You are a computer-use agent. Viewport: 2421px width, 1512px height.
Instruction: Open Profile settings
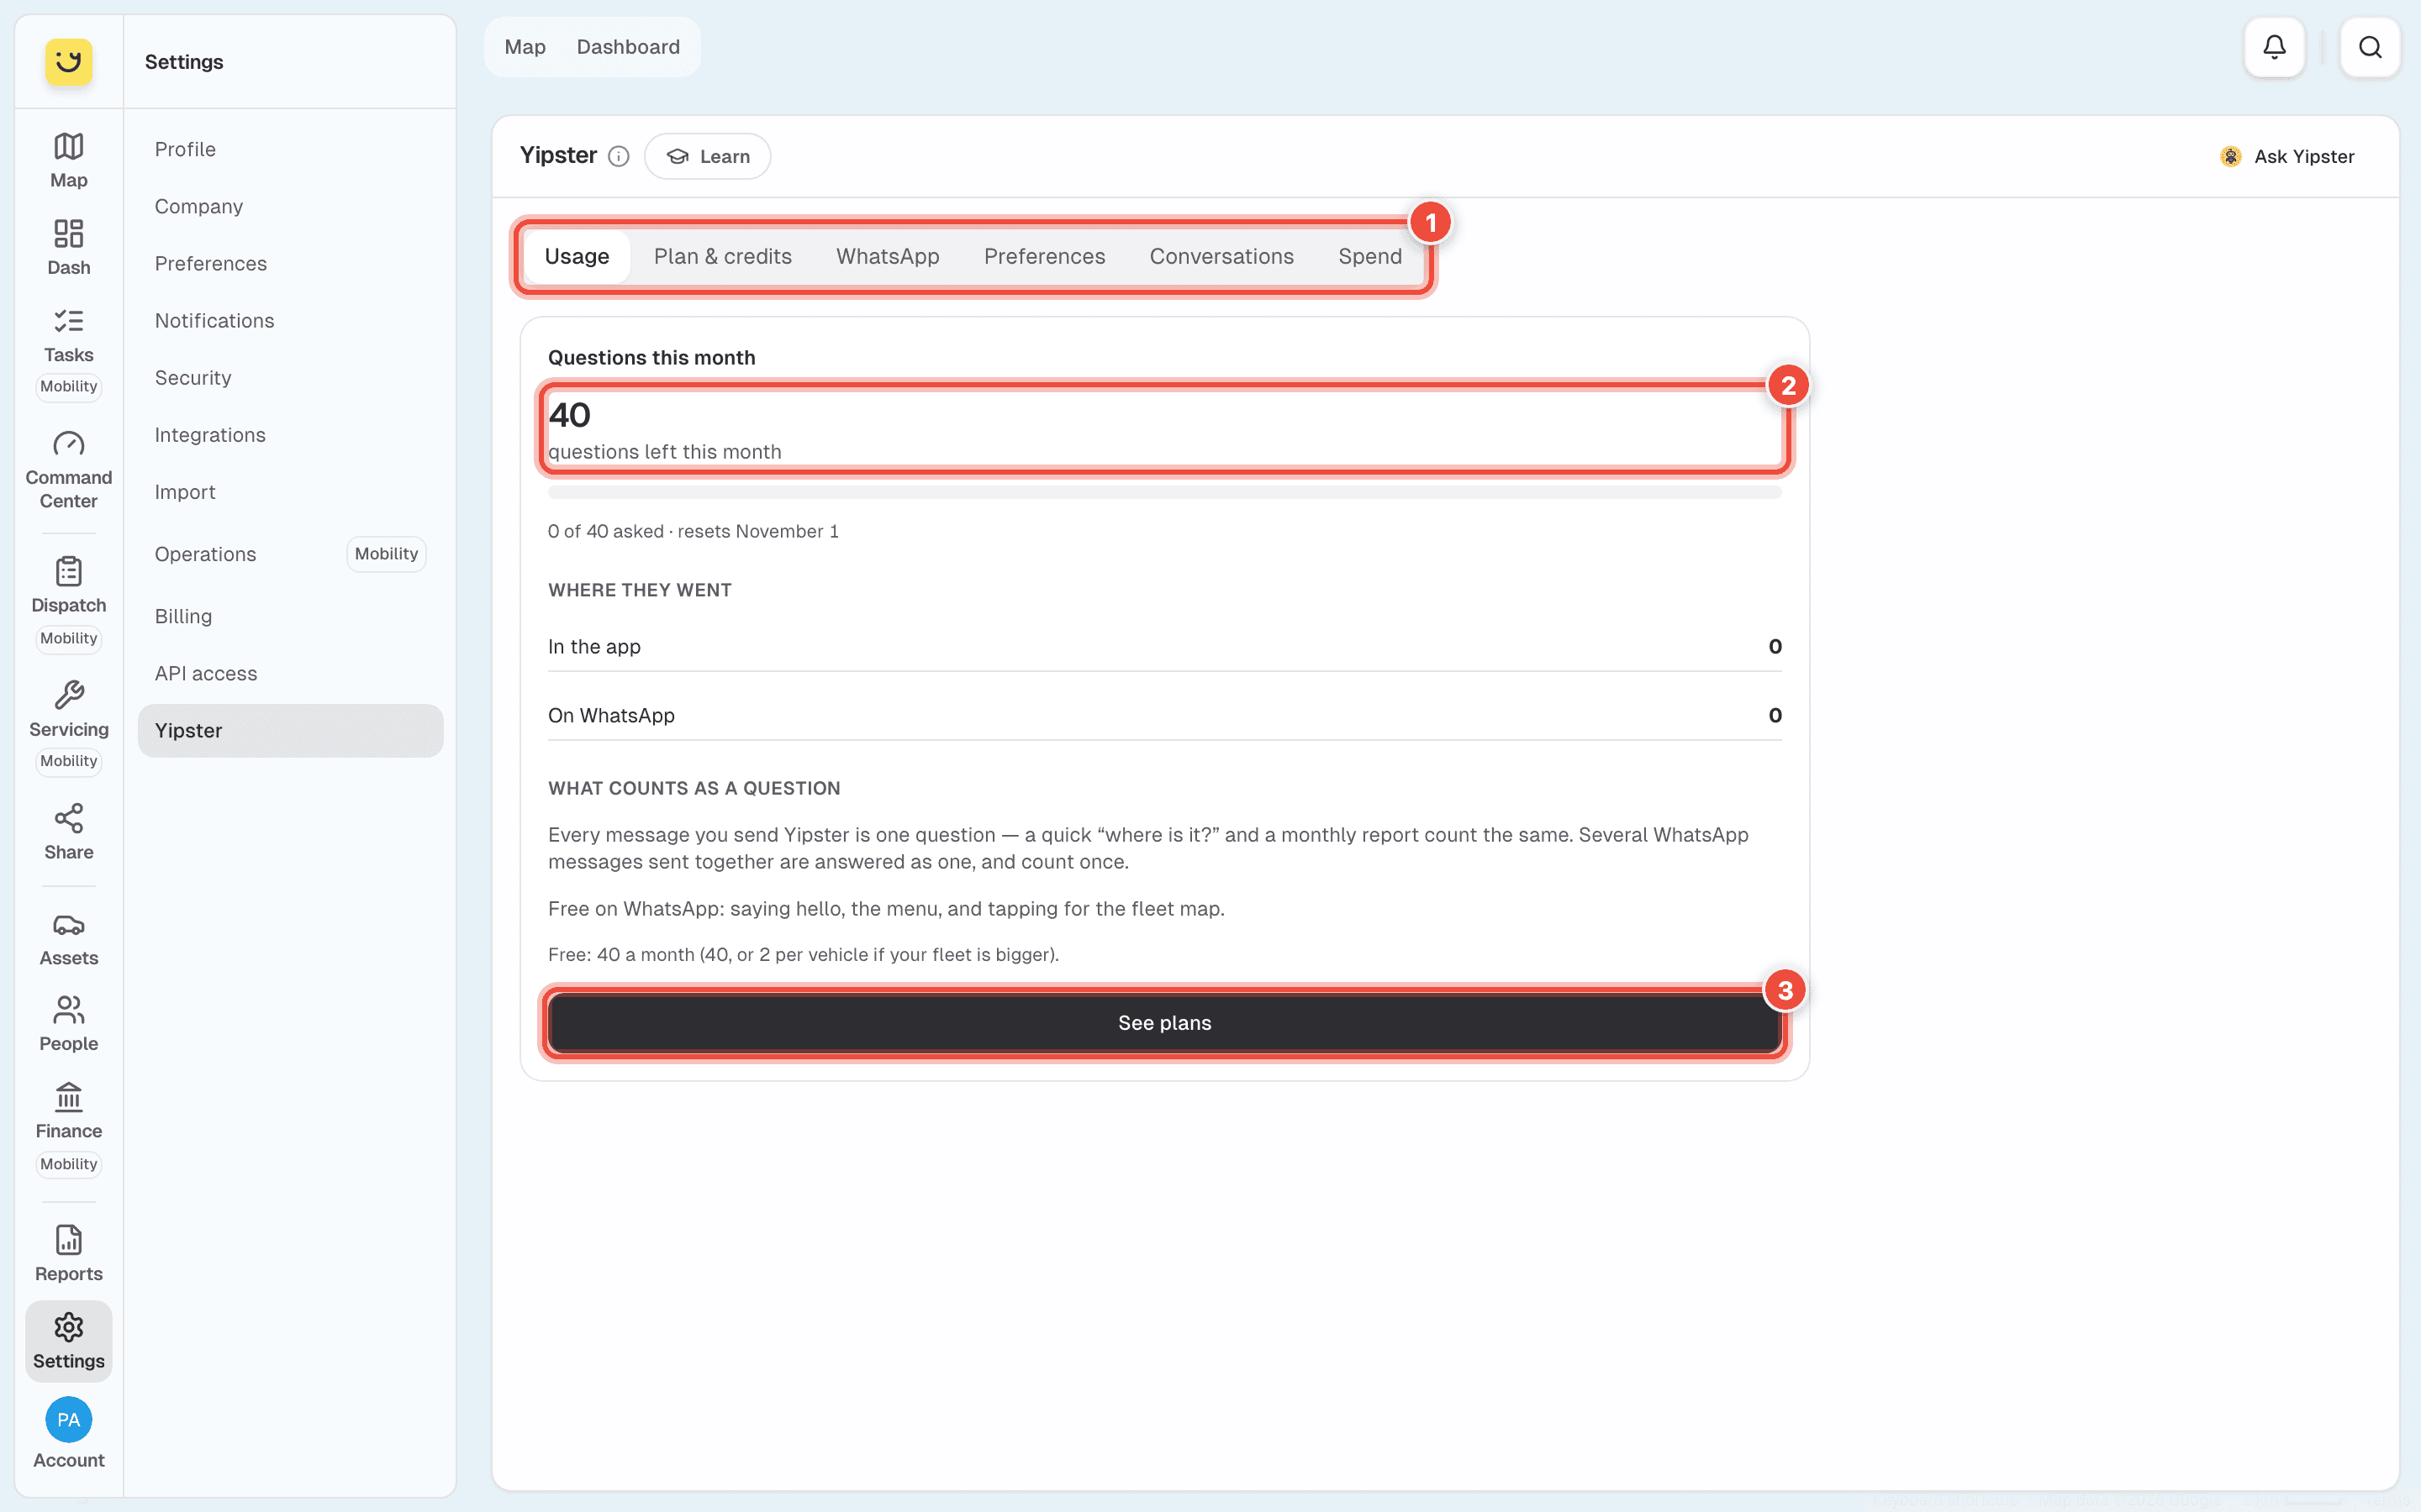[x=290, y=149]
